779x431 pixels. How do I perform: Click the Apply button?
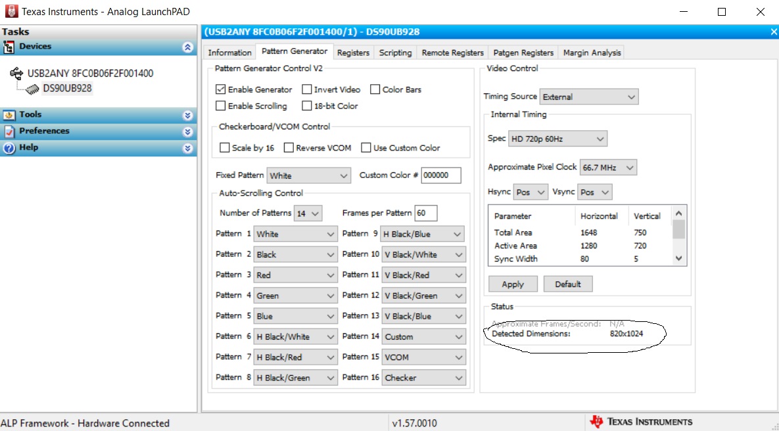(513, 284)
